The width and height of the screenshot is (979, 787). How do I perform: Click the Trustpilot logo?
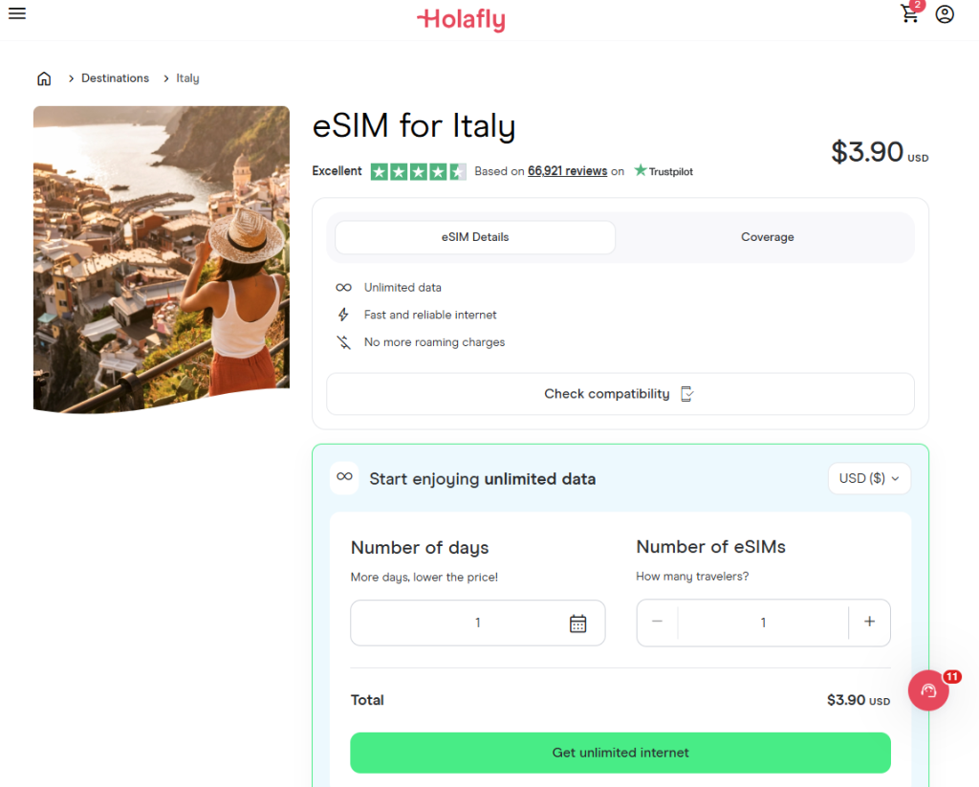point(664,171)
